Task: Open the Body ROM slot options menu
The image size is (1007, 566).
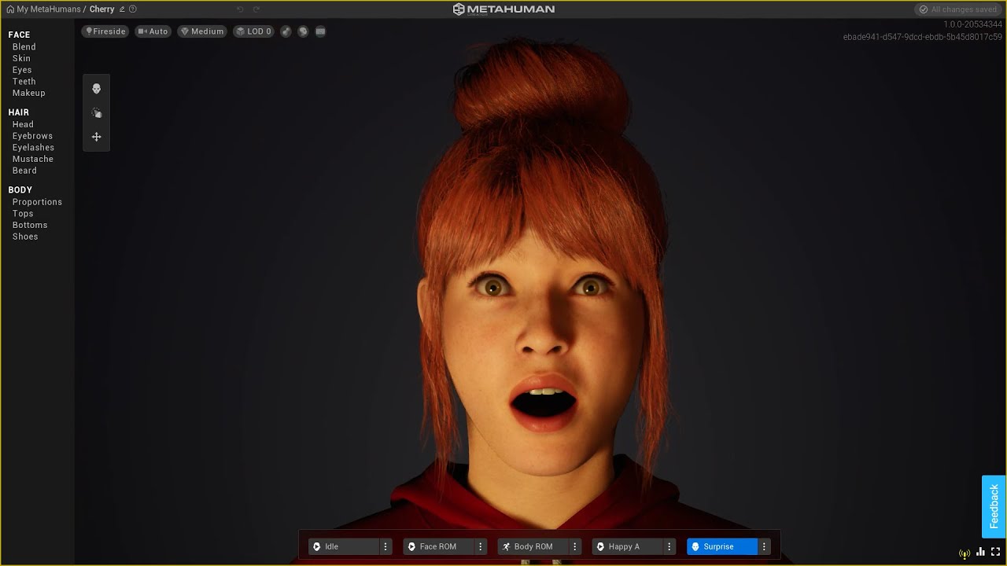Action: (x=575, y=546)
